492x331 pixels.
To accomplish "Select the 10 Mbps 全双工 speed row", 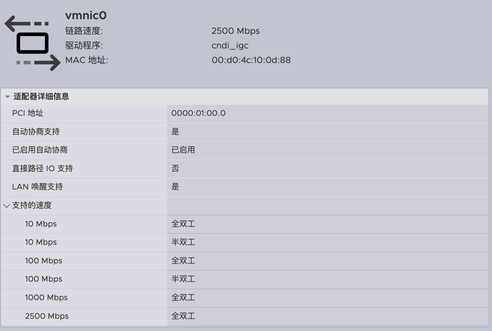I will 41,224.
